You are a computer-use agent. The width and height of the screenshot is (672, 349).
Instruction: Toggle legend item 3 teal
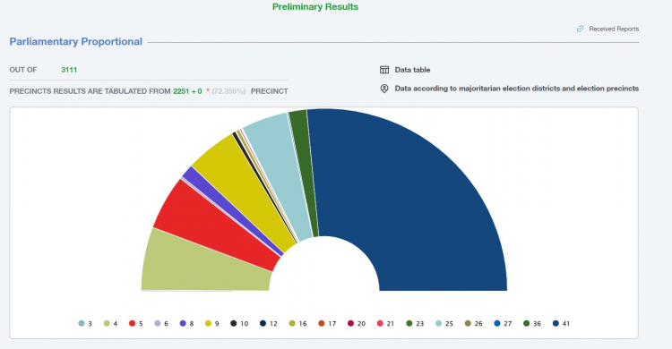click(x=85, y=324)
